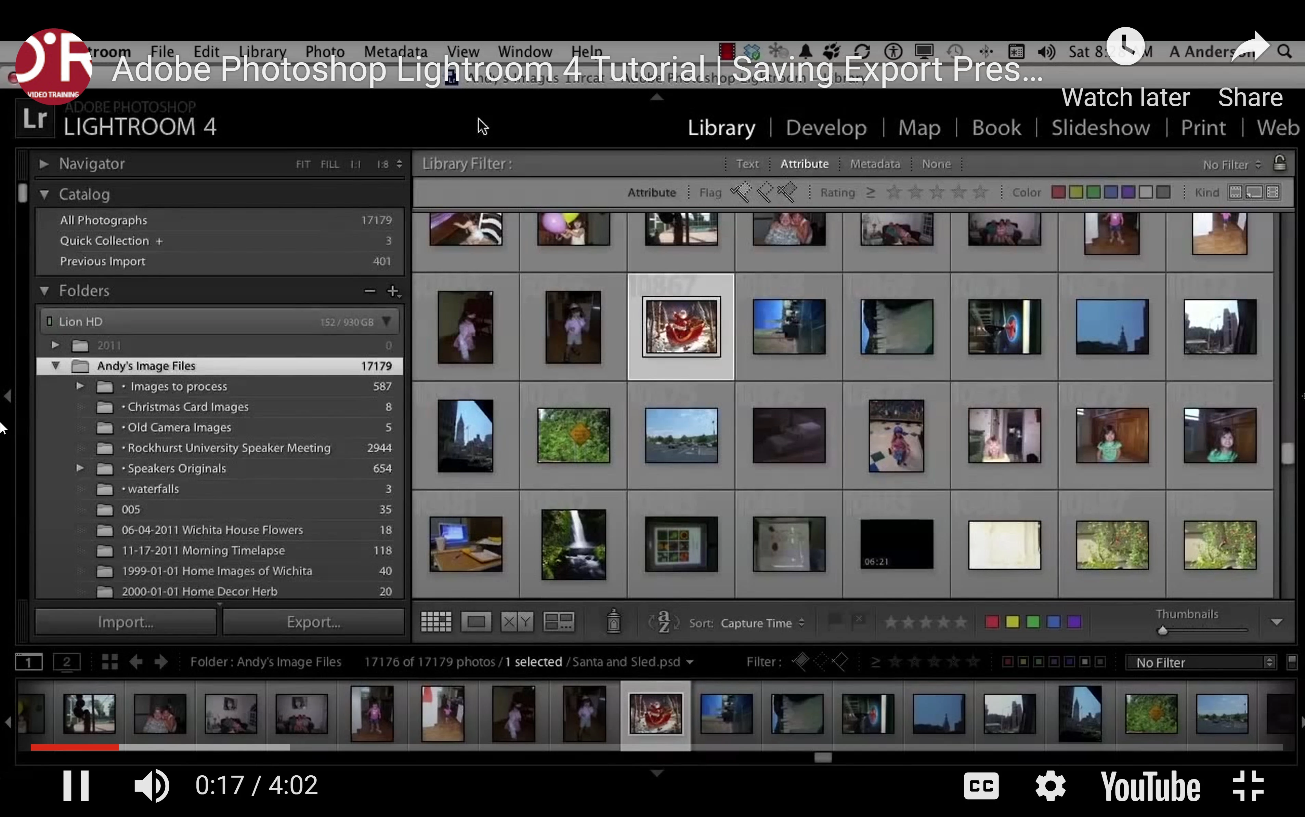Viewport: 1305px width, 817px height.
Task: Switch to the Develop module
Action: [x=825, y=128]
